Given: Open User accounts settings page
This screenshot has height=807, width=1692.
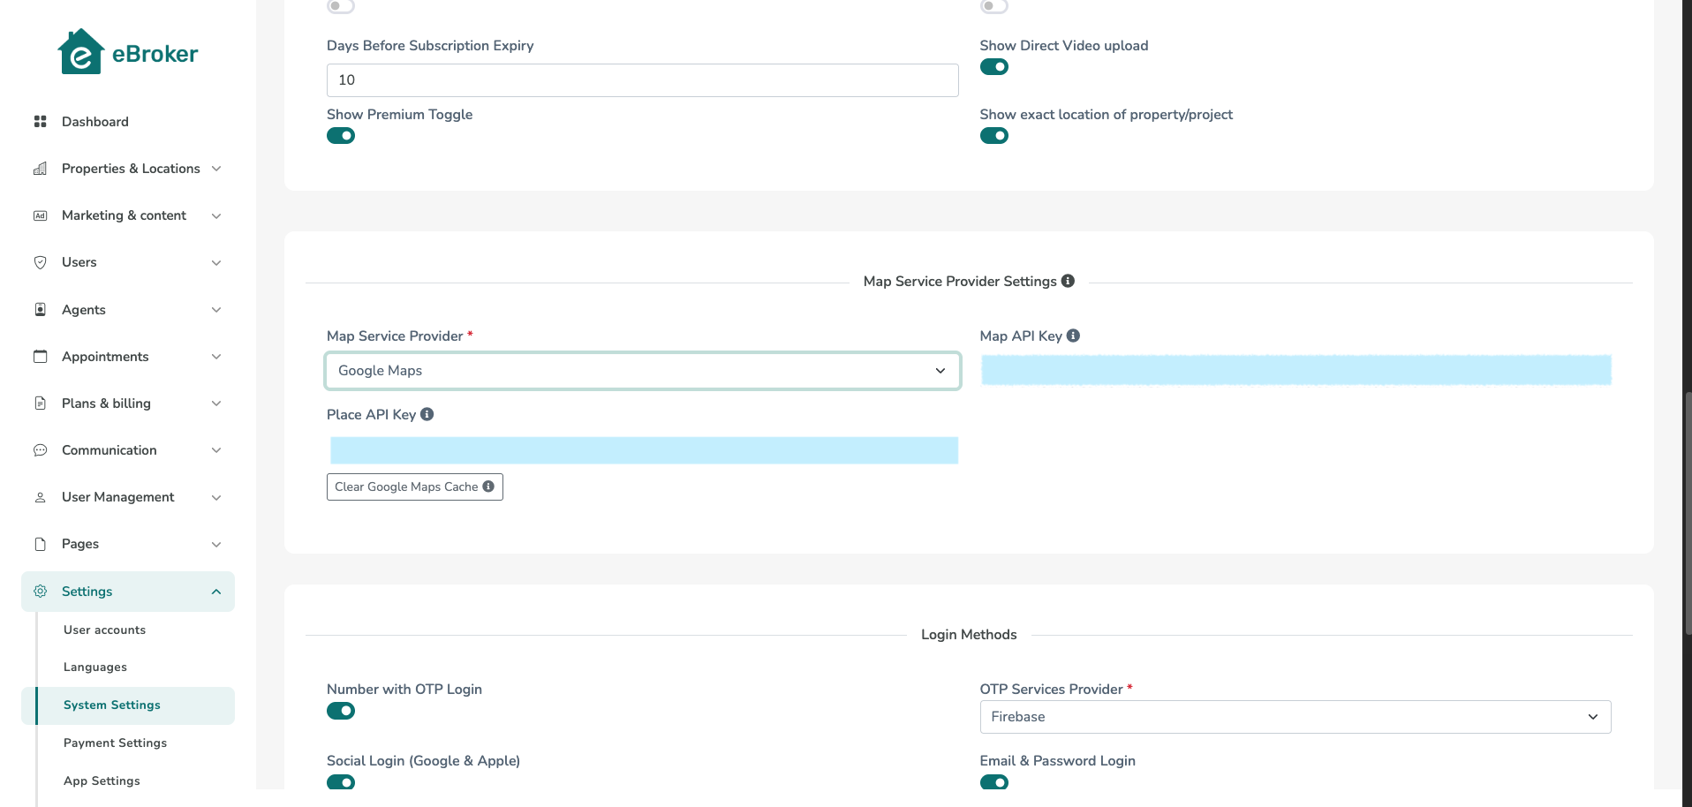Looking at the screenshot, I should coord(104,630).
